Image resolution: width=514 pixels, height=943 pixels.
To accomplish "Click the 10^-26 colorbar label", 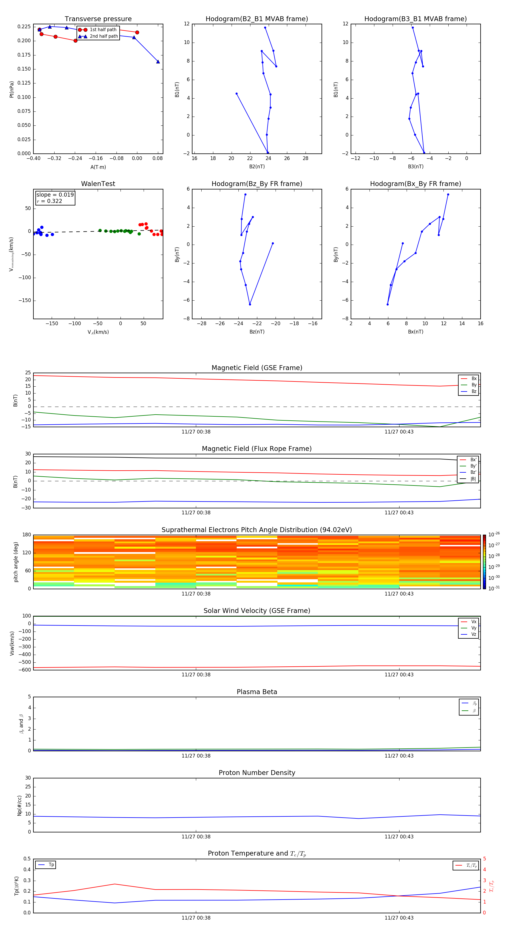I will pos(494,534).
